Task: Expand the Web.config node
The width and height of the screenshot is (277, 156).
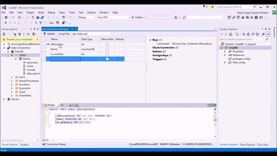Action: 225,62
